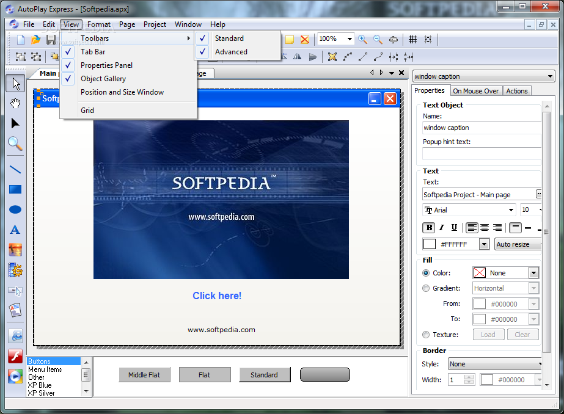Screen dimensions: 564x414
Task: Click the Middle Flat gallery button
Action: point(144,375)
